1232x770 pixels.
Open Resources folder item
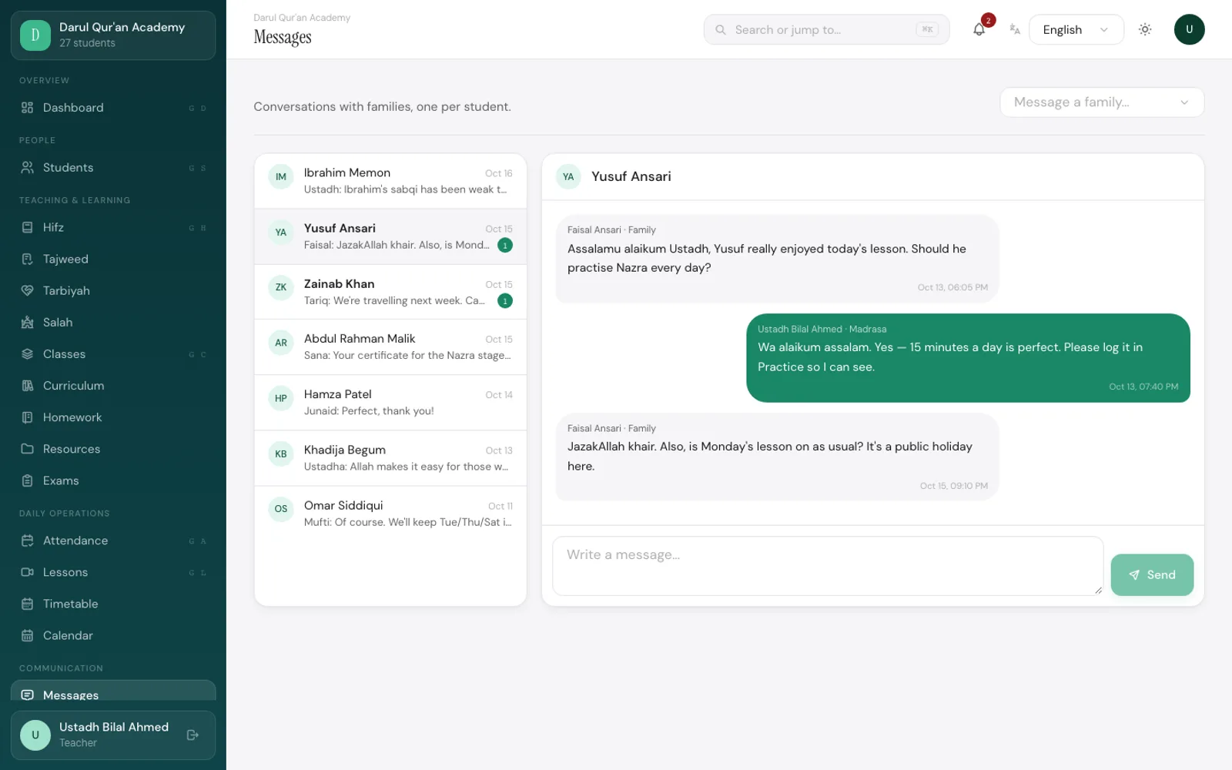click(x=113, y=449)
